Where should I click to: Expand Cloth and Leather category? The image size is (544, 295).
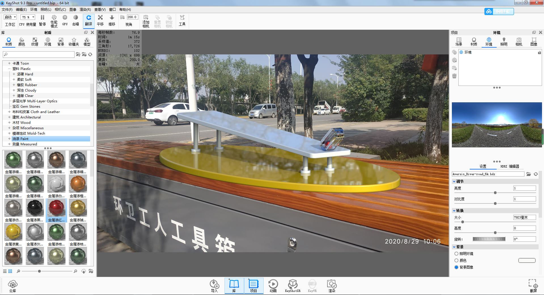click(9, 112)
